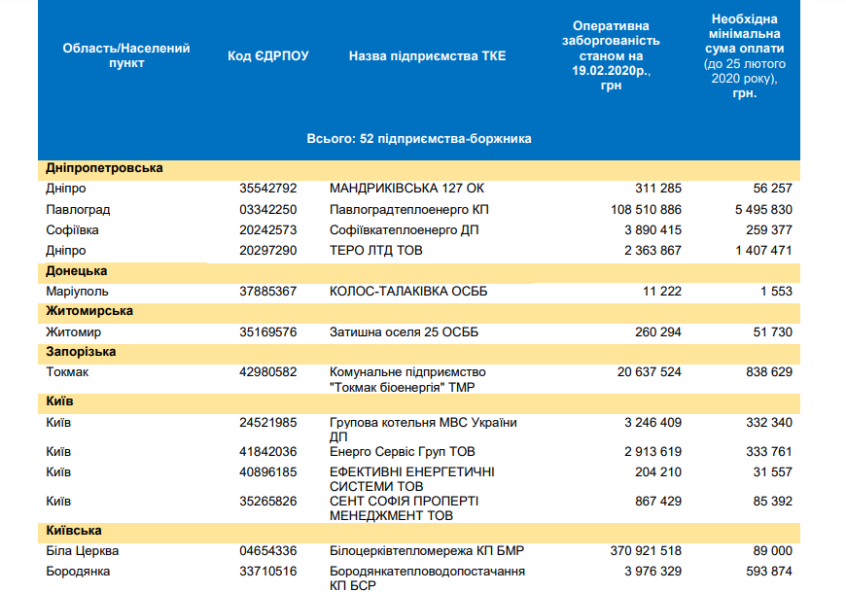
Task: Select the 'Дніпропетровська' region row
Action: [104, 168]
